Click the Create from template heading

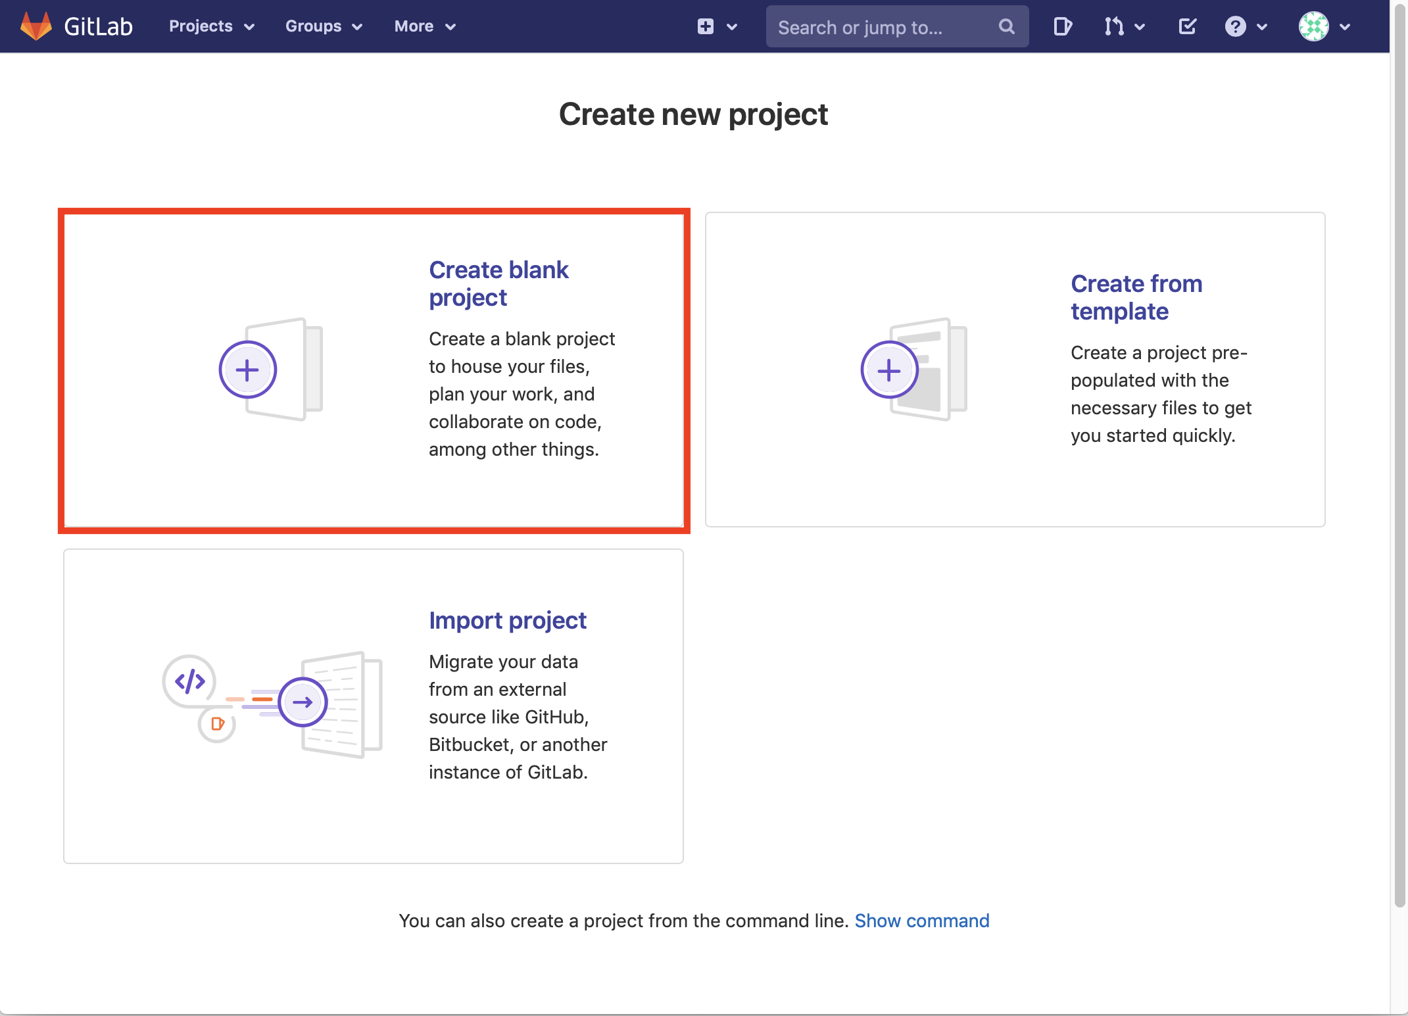1136,297
